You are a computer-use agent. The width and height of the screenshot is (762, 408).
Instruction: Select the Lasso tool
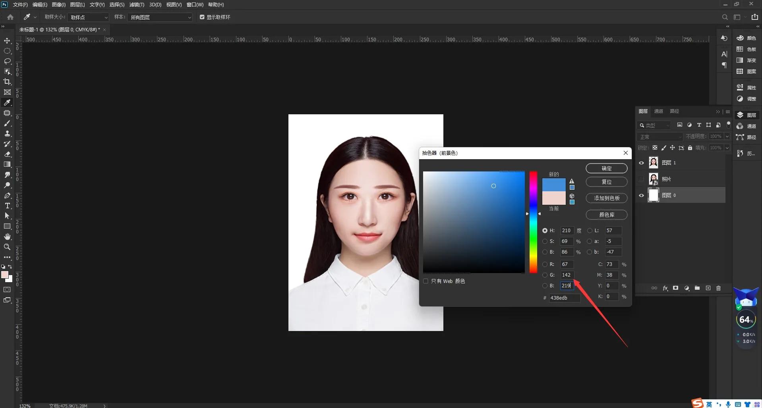tap(7, 61)
